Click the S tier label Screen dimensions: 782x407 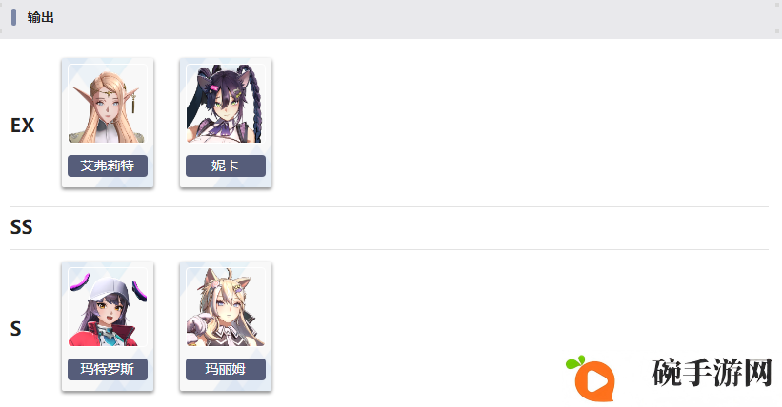click(x=16, y=329)
